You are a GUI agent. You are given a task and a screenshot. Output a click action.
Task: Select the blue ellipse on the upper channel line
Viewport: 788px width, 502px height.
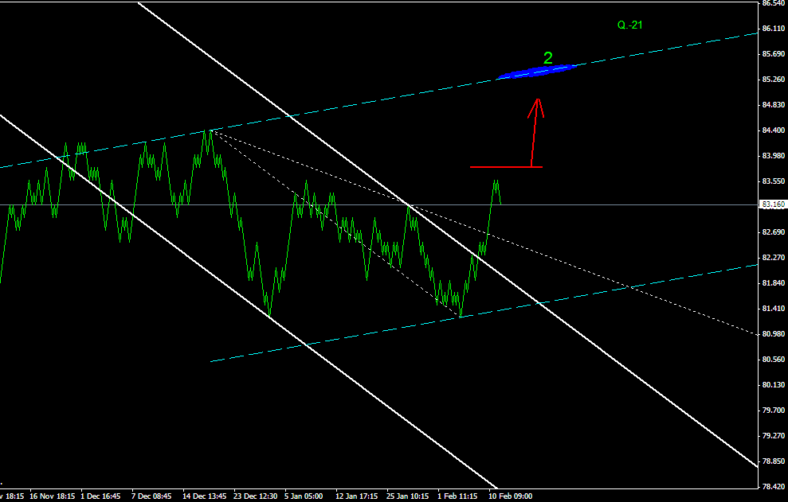pyautogui.click(x=535, y=72)
